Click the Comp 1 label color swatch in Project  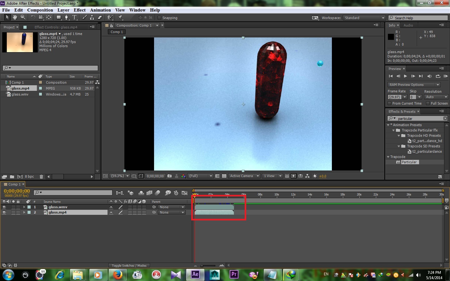pos(40,82)
